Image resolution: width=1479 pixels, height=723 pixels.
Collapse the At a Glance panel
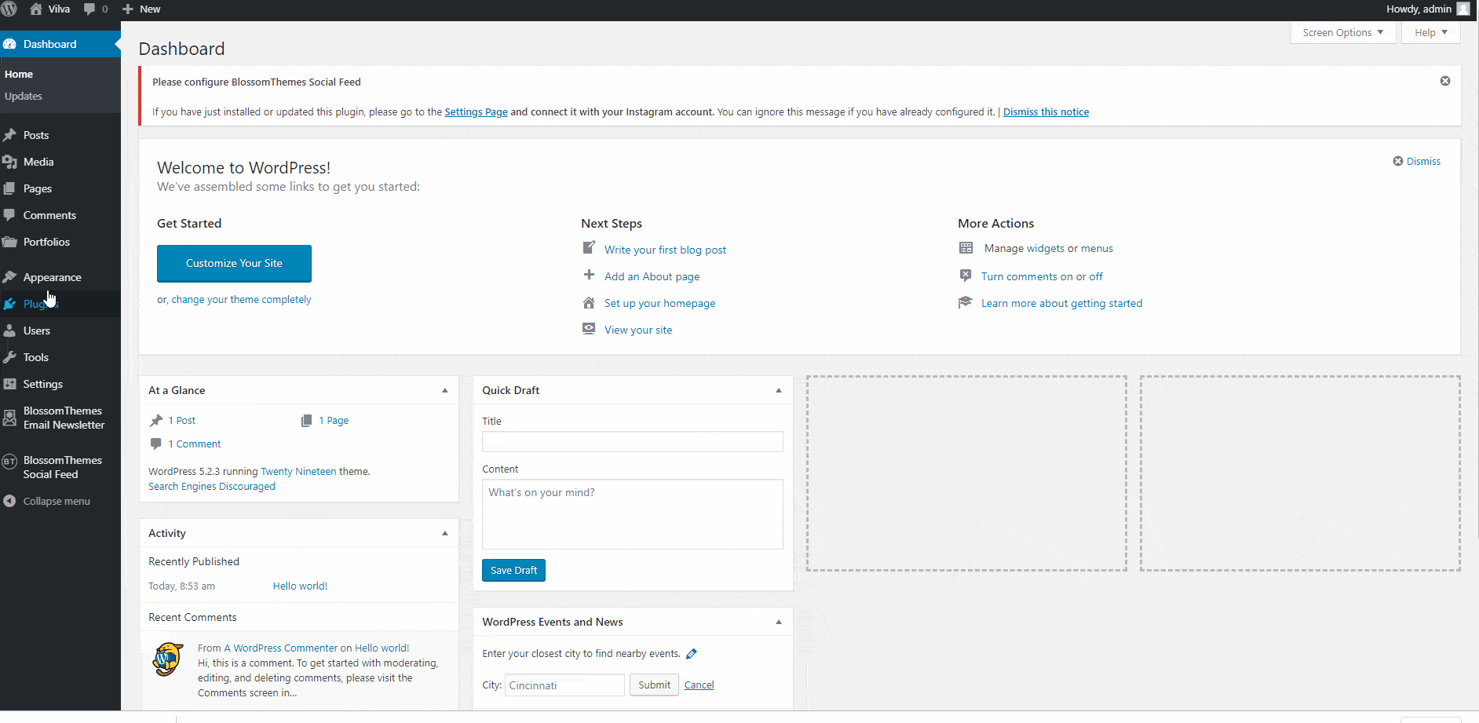445,390
